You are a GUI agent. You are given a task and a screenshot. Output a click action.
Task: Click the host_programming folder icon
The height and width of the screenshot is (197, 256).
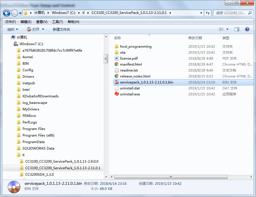tap(116, 47)
